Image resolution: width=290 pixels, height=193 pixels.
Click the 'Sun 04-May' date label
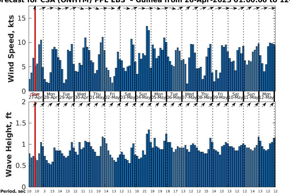[143, 96]
